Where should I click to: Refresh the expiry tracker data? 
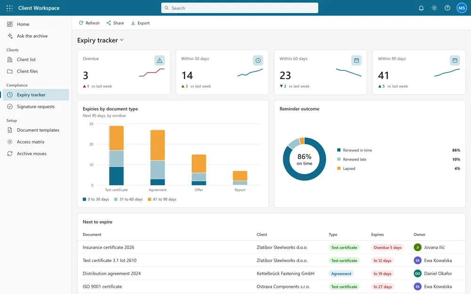[89, 23]
